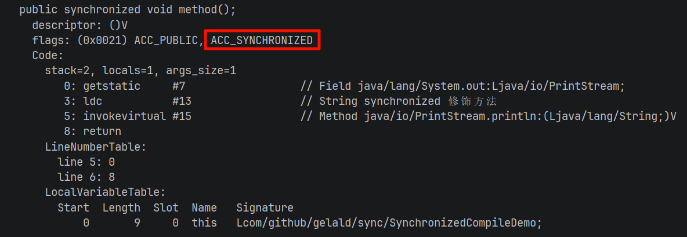Click the LocalVariableTable label

pos(105,192)
